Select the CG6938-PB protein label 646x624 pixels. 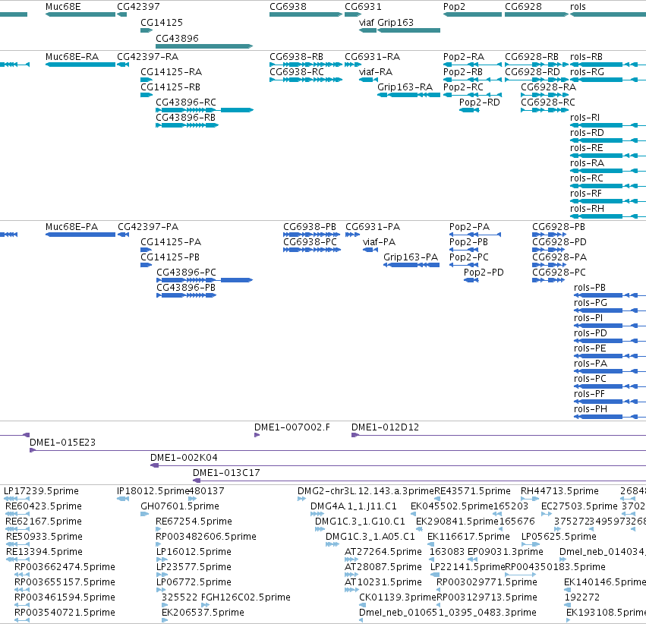click(310, 226)
